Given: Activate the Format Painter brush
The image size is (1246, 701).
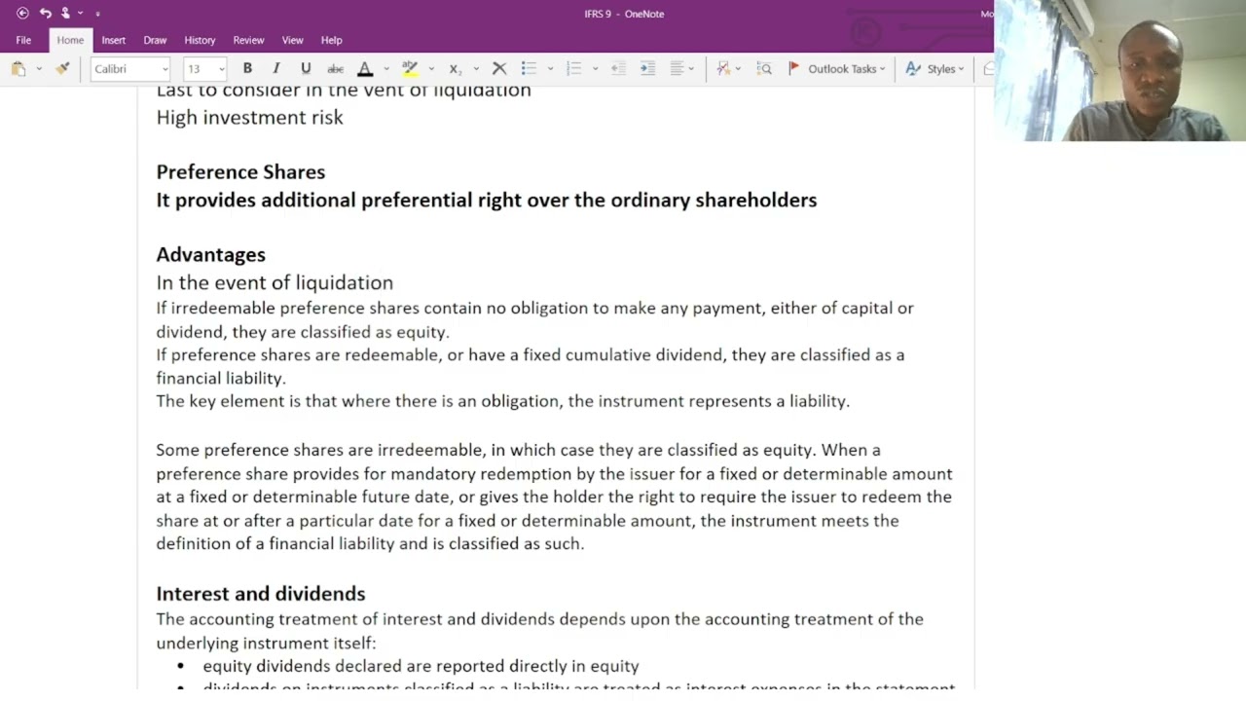Looking at the screenshot, I should pos(63,68).
